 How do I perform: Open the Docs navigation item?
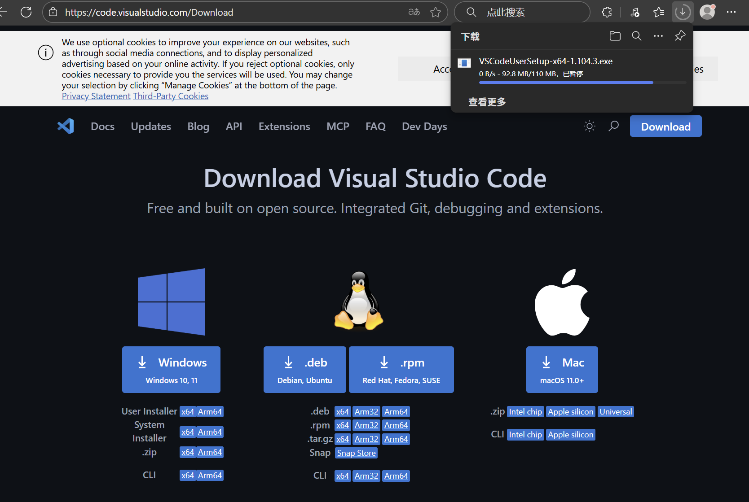tap(102, 126)
